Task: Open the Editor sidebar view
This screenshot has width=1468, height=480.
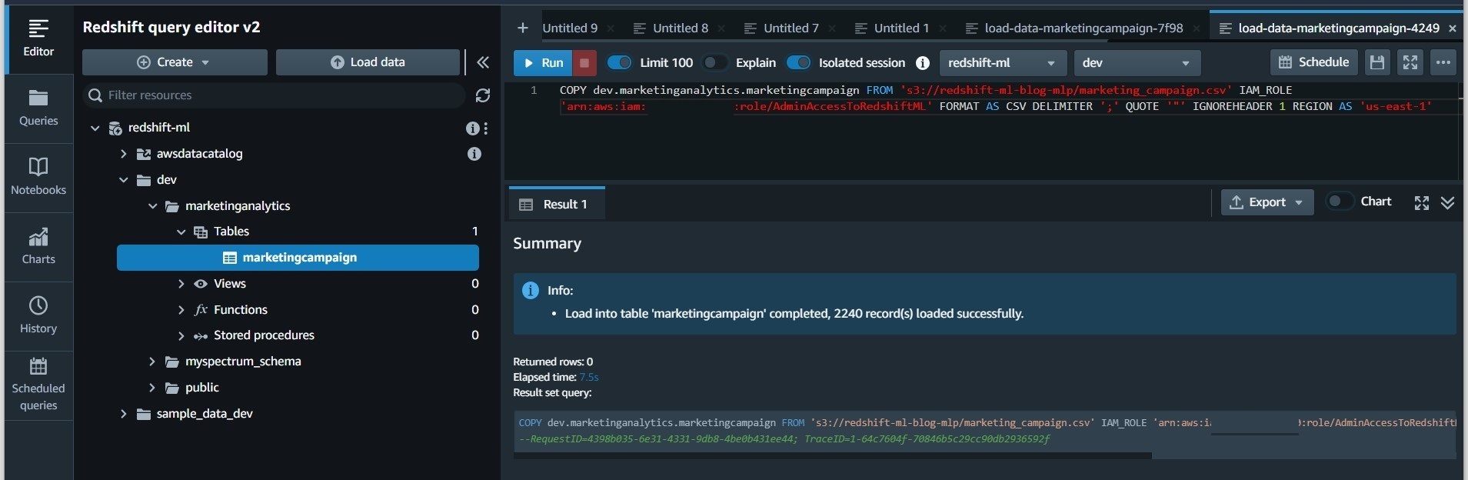Action: pyautogui.click(x=38, y=38)
